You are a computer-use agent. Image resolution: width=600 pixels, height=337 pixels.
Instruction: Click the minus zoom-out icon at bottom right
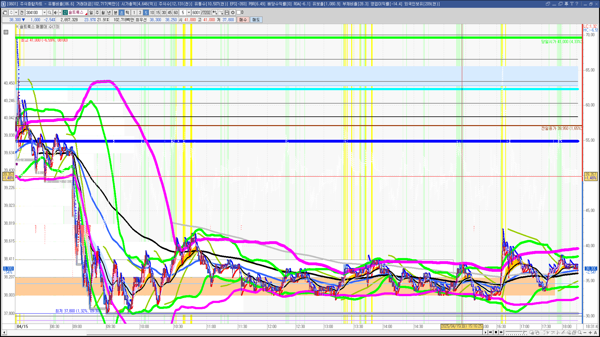pyautogui.click(x=585, y=333)
